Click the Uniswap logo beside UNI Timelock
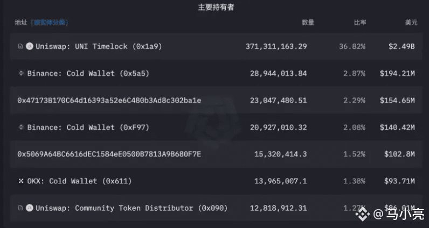 click(30, 46)
